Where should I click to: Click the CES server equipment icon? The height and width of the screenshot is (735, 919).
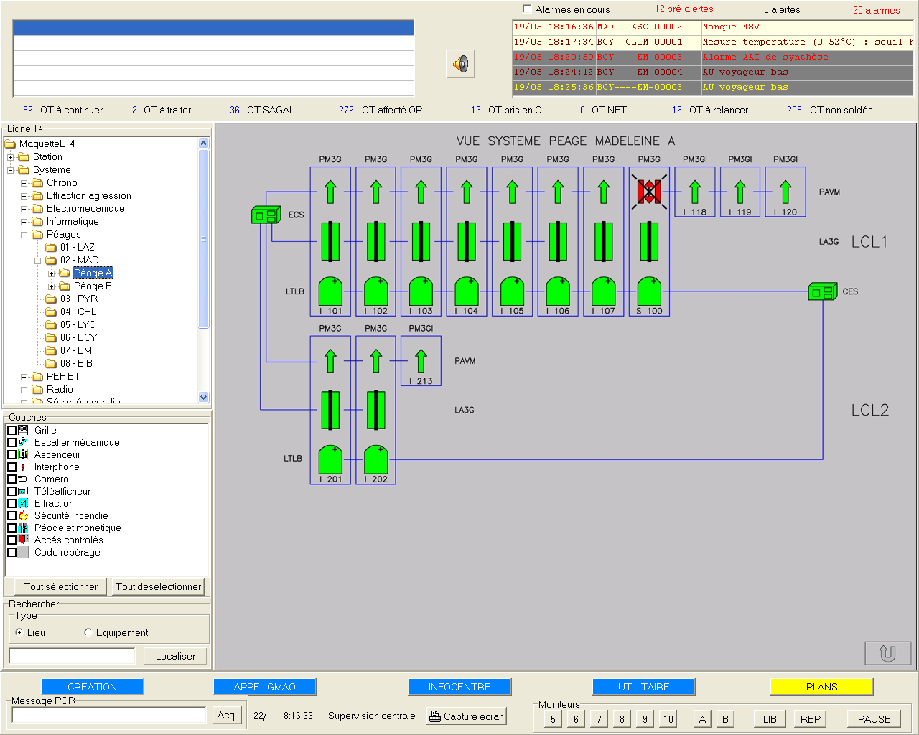tap(822, 291)
